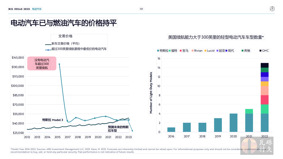Click the GMC legend entry

coord(264,51)
